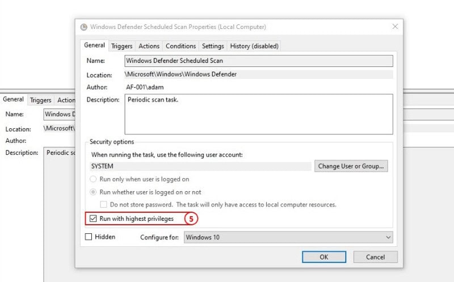Click inside the dialog Description text box
The image size is (454, 282).
259,114
